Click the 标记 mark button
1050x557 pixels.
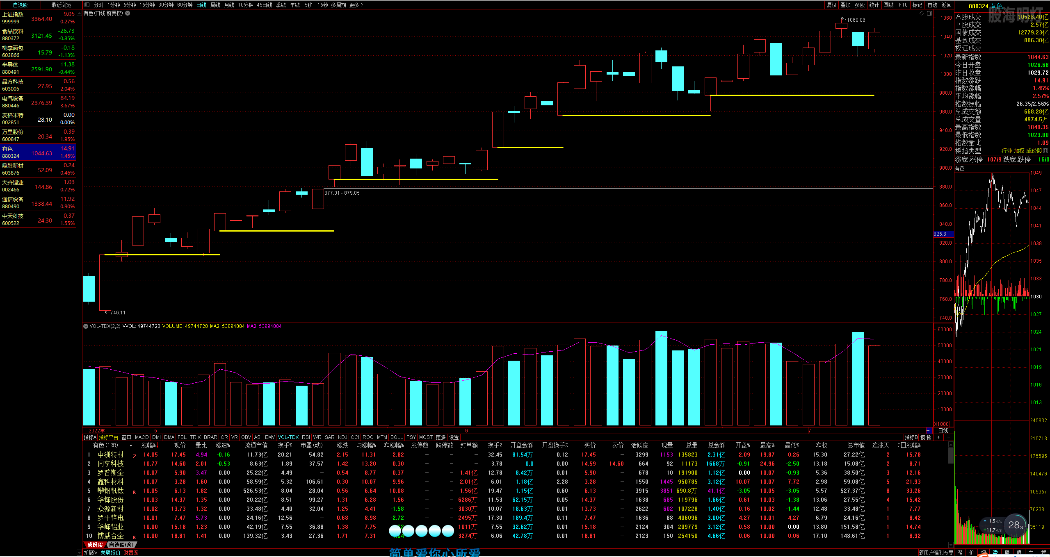917,5
